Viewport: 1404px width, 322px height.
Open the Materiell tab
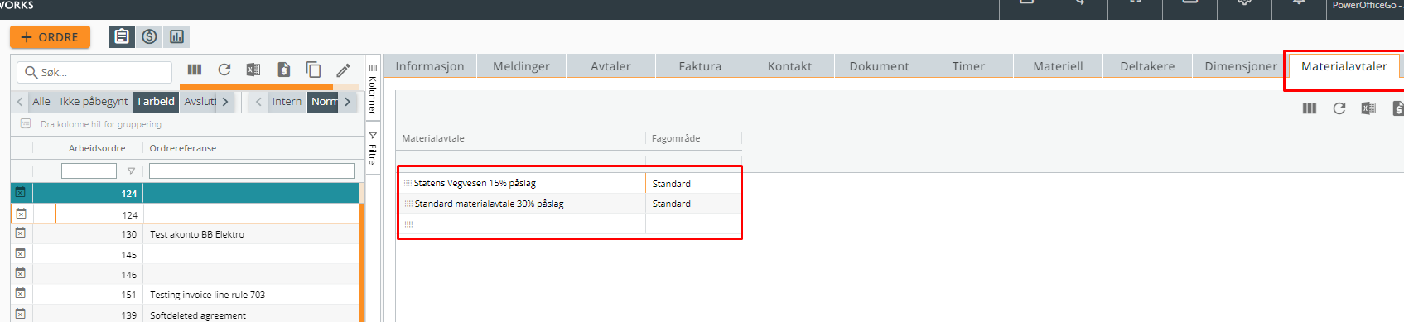[1058, 66]
